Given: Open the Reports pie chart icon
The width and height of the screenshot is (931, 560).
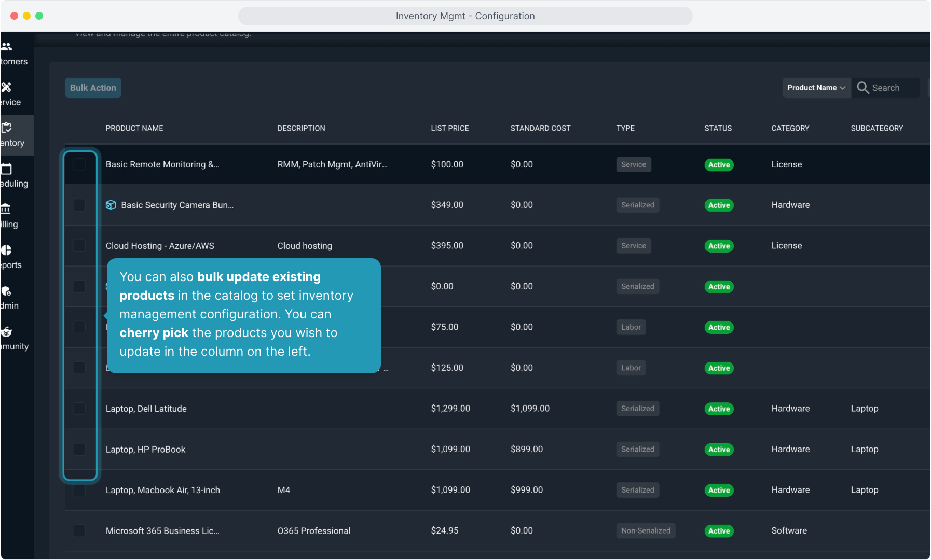Looking at the screenshot, I should point(6,250).
